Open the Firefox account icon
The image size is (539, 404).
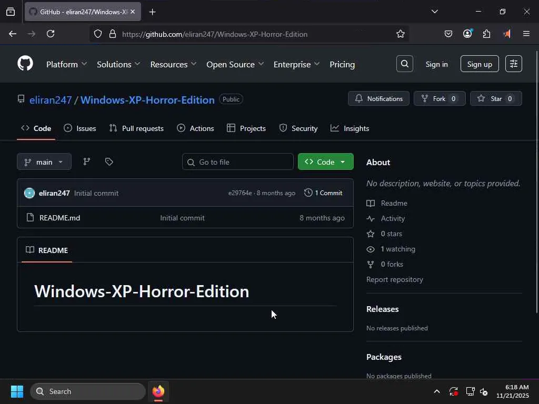tap(467, 34)
